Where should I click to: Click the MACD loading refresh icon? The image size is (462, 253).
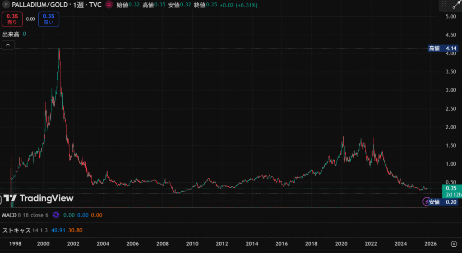tap(56, 215)
